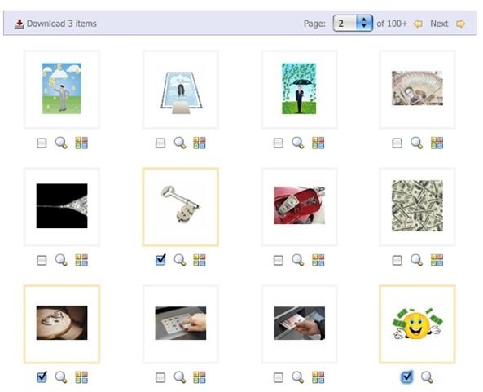This screenshot has width=483, height=392.
Task: Click grid icon below red car image
Action: click(318, 260)
